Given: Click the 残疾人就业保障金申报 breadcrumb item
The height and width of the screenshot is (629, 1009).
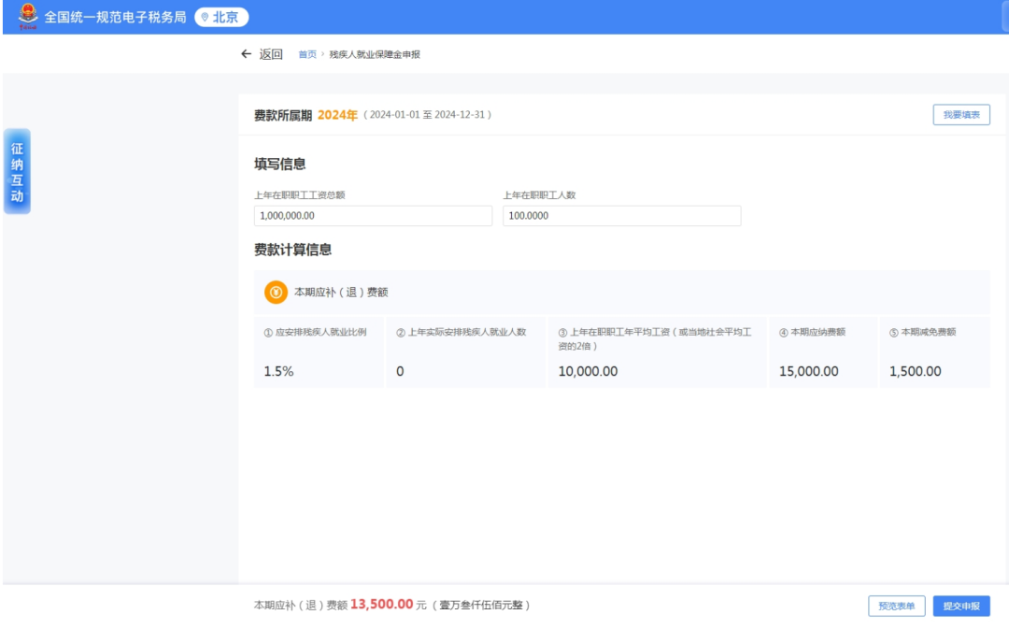Looking at the screenshot, I should point(375,55).
